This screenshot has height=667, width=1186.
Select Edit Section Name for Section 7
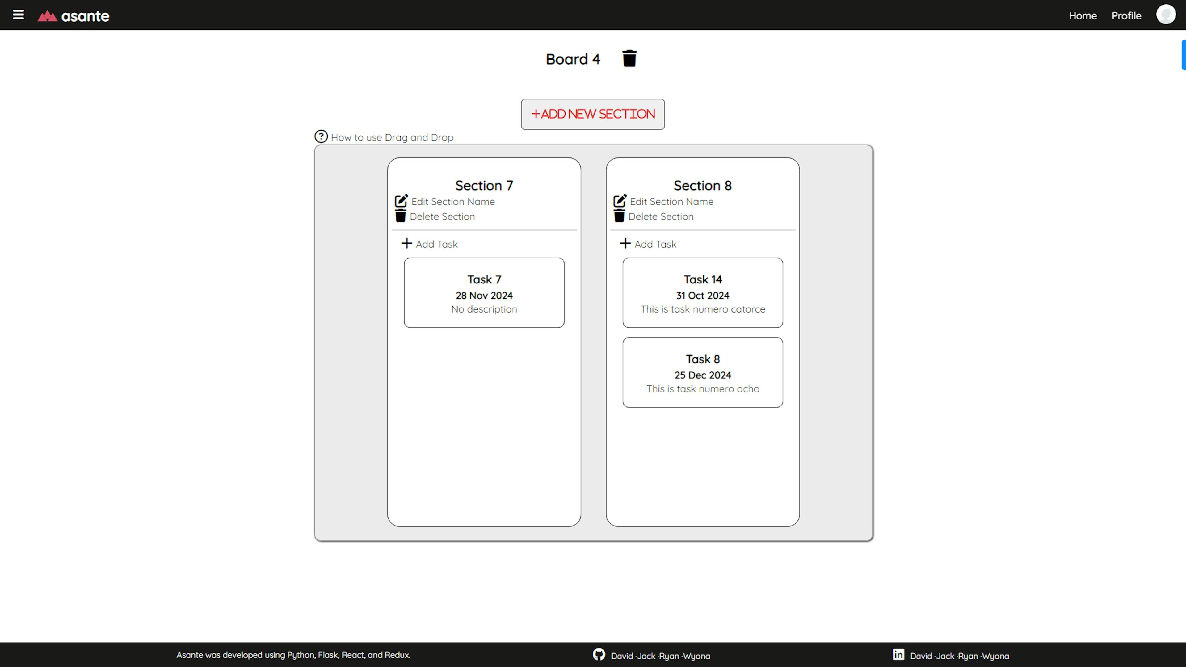click(452, 202)
